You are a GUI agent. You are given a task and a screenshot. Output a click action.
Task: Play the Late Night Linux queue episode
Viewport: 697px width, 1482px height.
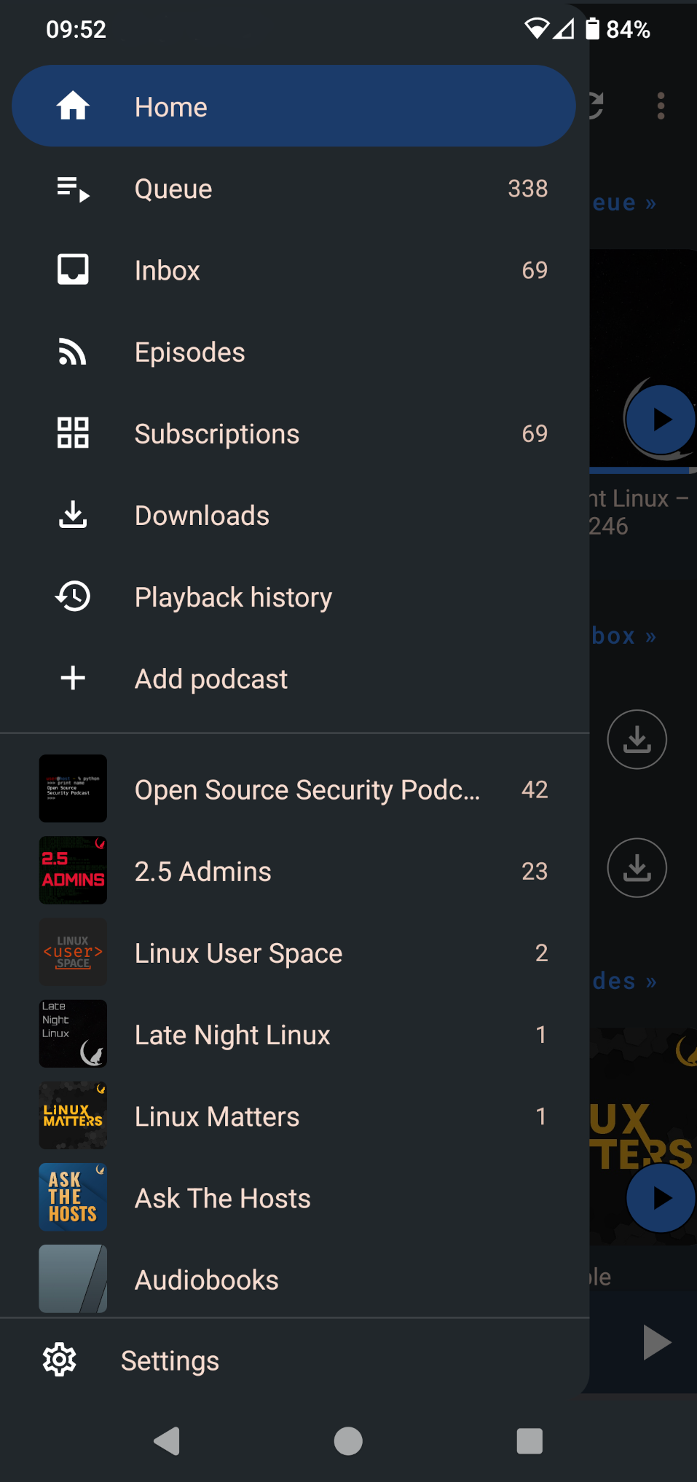(661, 419)
